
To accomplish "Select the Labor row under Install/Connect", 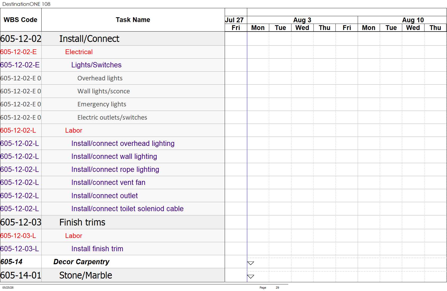I will point(112,130).
